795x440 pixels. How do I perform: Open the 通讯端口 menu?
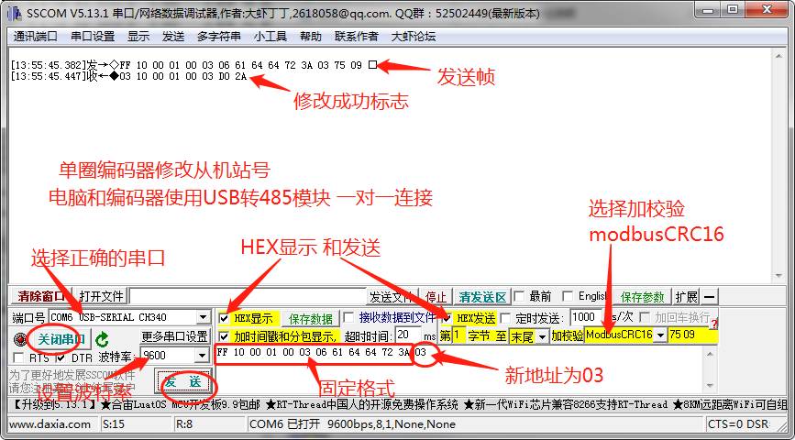click(x=36, y=37)
